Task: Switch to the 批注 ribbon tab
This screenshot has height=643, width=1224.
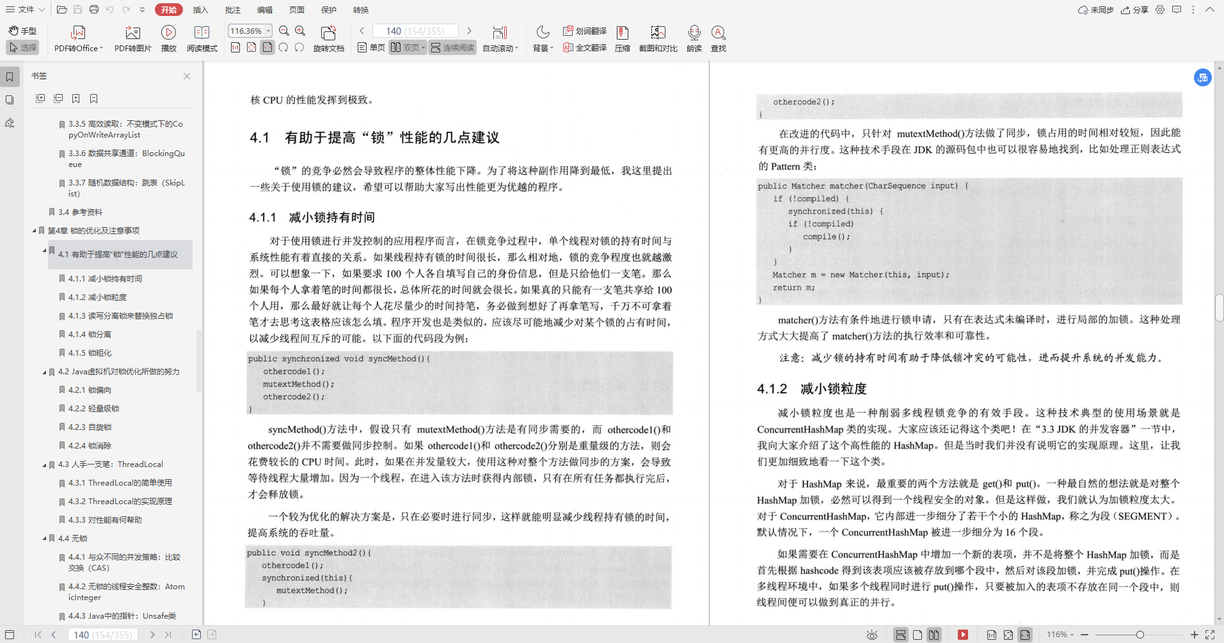Action: [x=234, y=10]
